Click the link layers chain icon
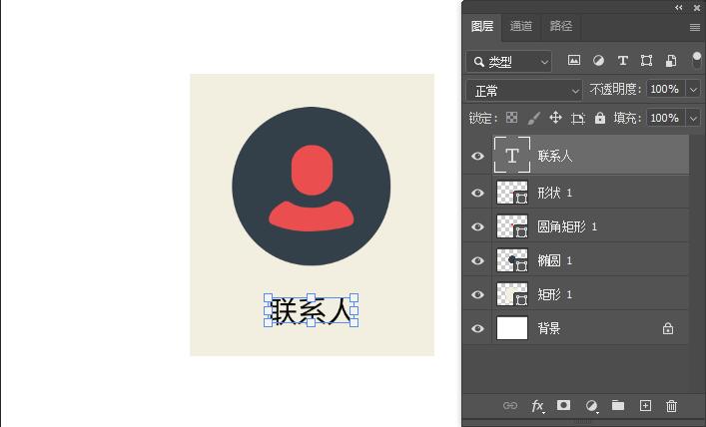Viewport: 706px width, 427px height. tap(510, 406)
